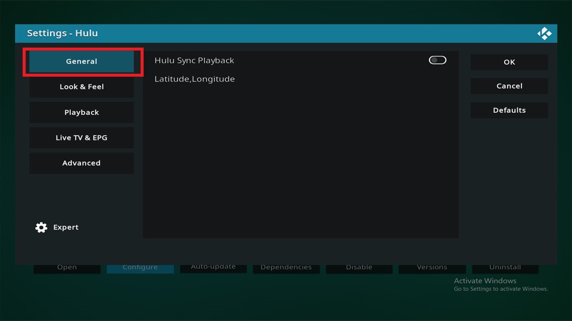Open the Live TV & EPG category
Image resolution: width=572 pixels, height=321 pixels.
[82, 137]
